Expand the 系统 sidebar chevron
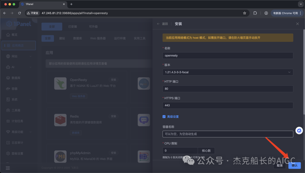Image resolution: width=305 pixels, height=173 pixels. click(30, 100)
